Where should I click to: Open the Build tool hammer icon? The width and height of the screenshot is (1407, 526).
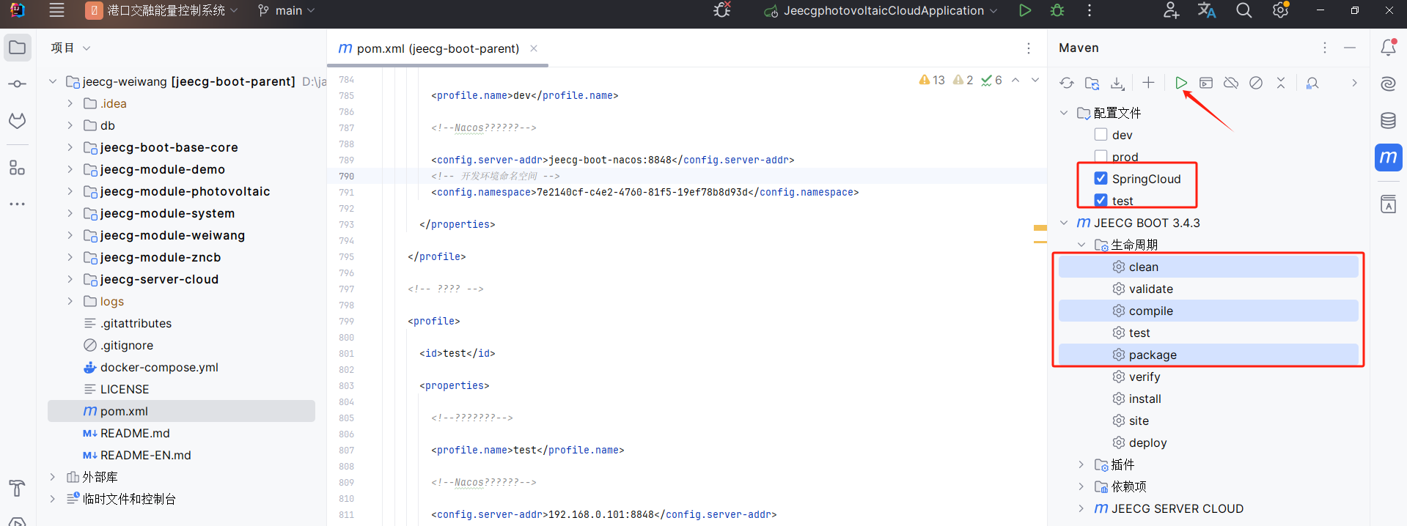point(18,488)
